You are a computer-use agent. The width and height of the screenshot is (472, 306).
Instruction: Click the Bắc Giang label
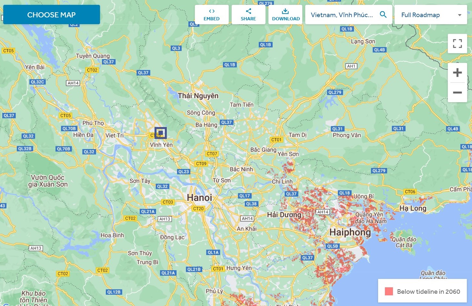click(x=263, y=150)
